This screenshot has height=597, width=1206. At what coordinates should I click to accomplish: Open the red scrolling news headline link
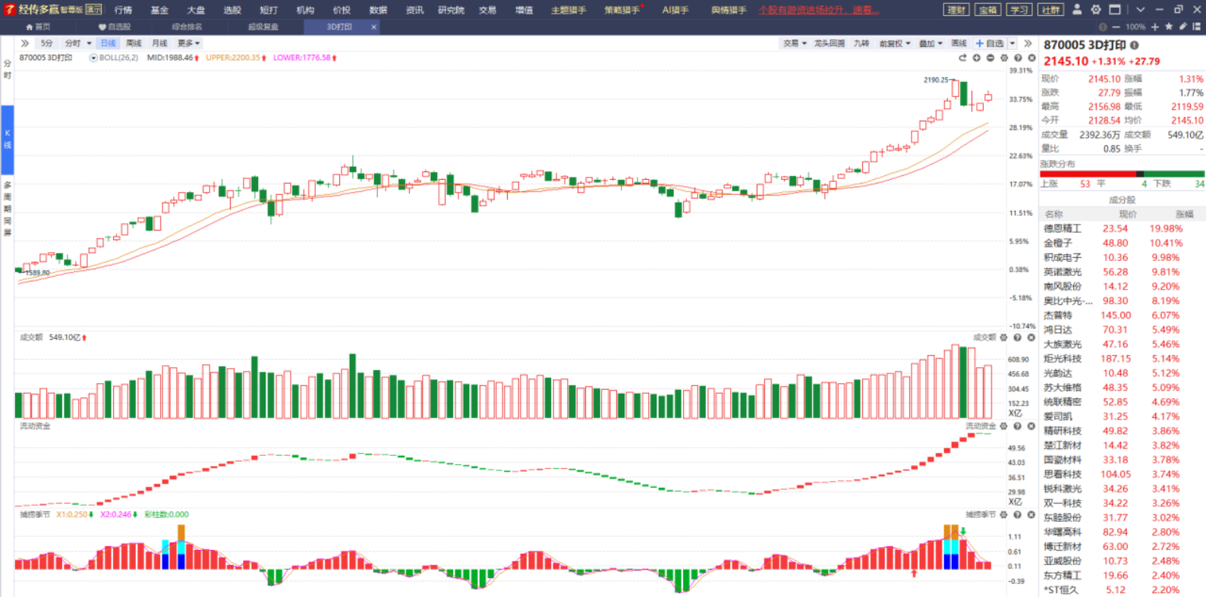coord(819,10)
